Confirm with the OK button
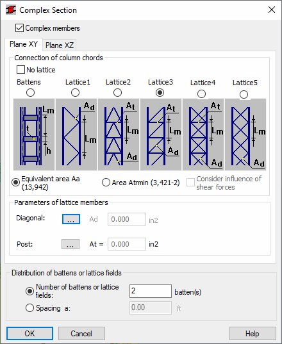 (x=29, y=334)
